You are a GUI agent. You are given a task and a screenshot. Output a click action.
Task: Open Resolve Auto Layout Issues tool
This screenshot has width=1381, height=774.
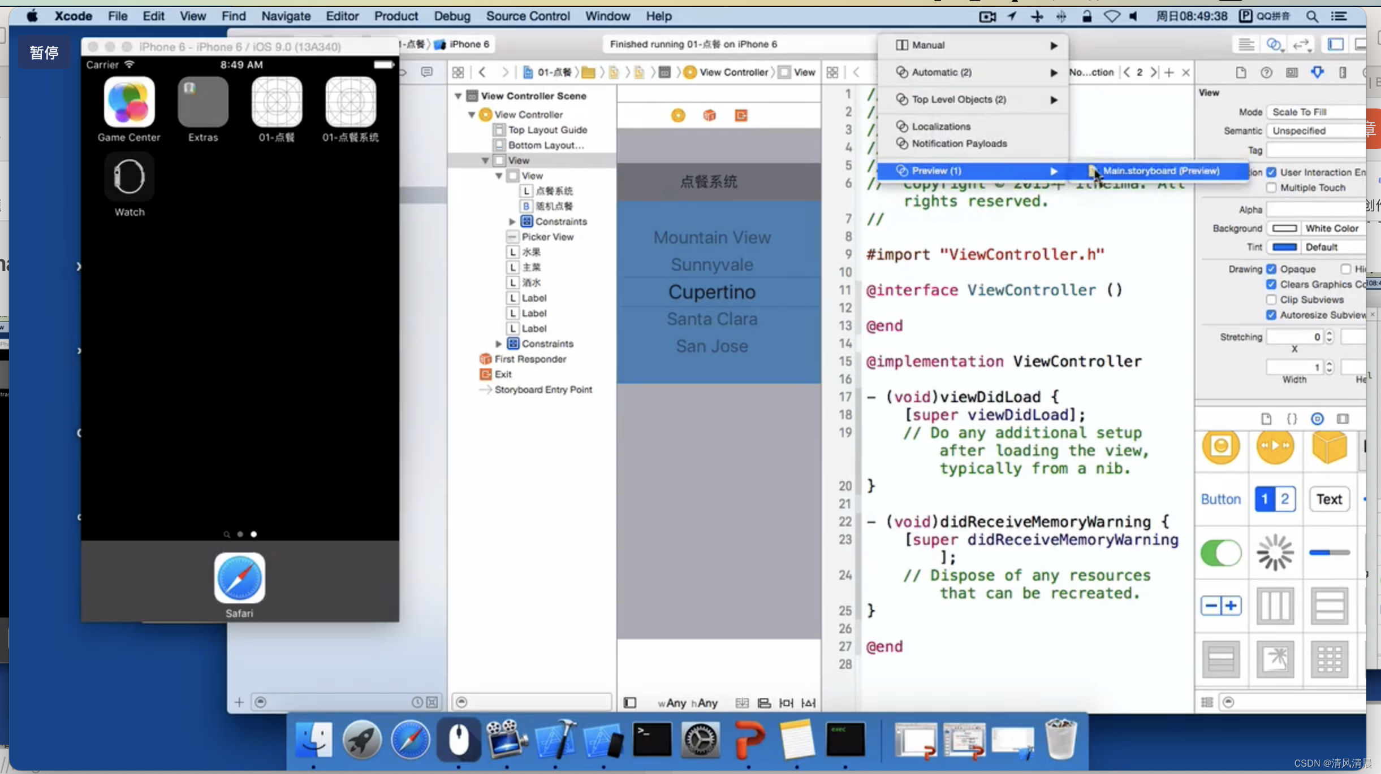(809, 703)
